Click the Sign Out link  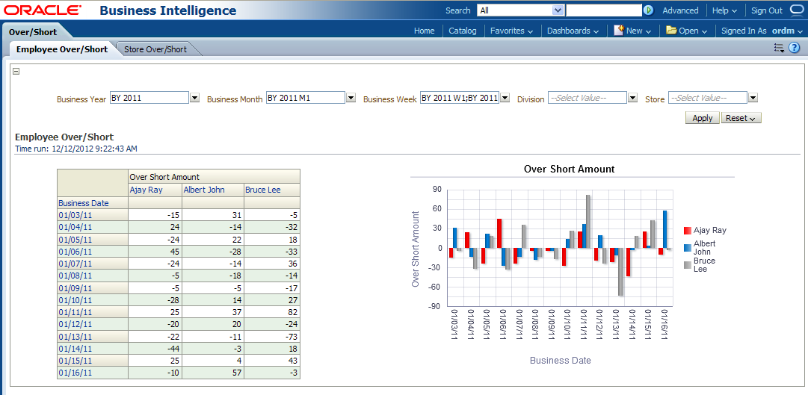coord(766,10)
